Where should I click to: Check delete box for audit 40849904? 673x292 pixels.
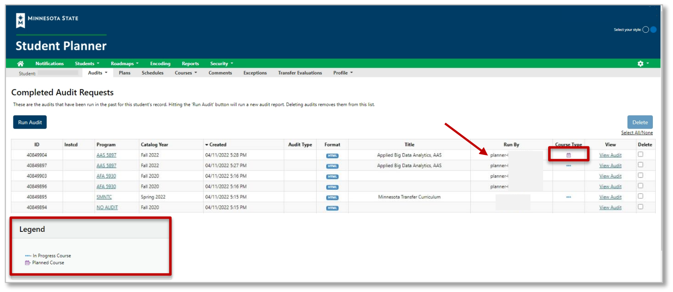pos(640,154)
